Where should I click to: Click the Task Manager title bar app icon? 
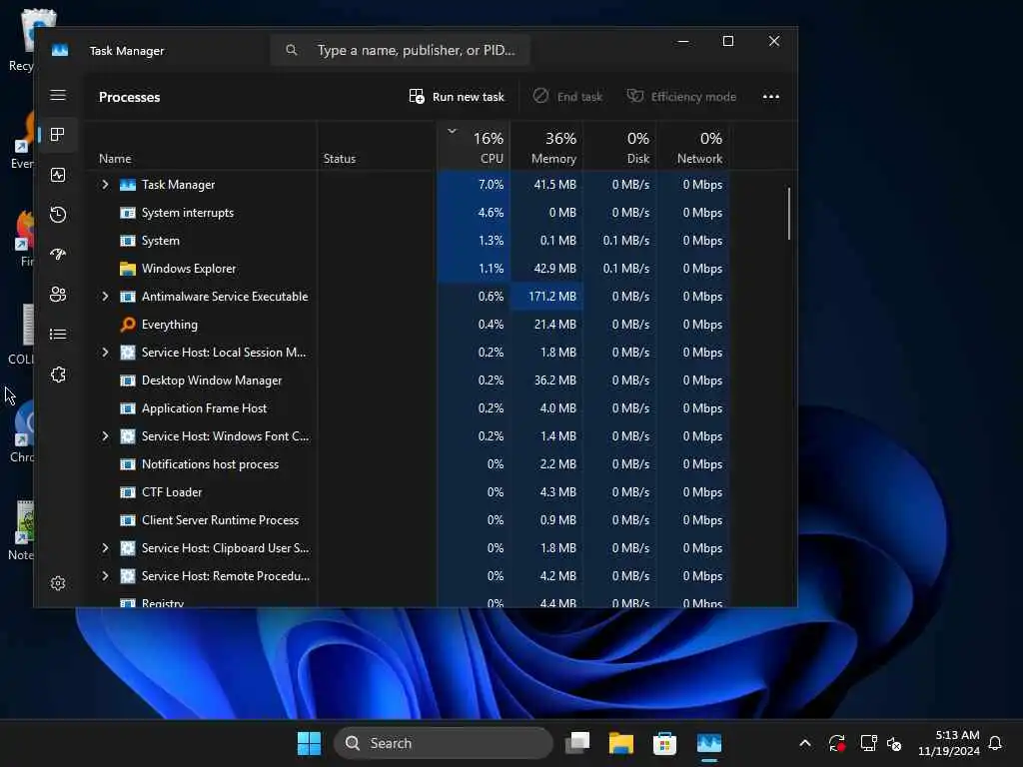pyautogui.click(x=60, y=50)
